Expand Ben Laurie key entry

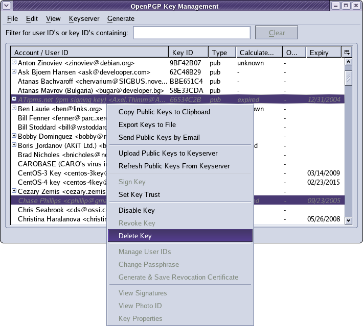(14, 108)
